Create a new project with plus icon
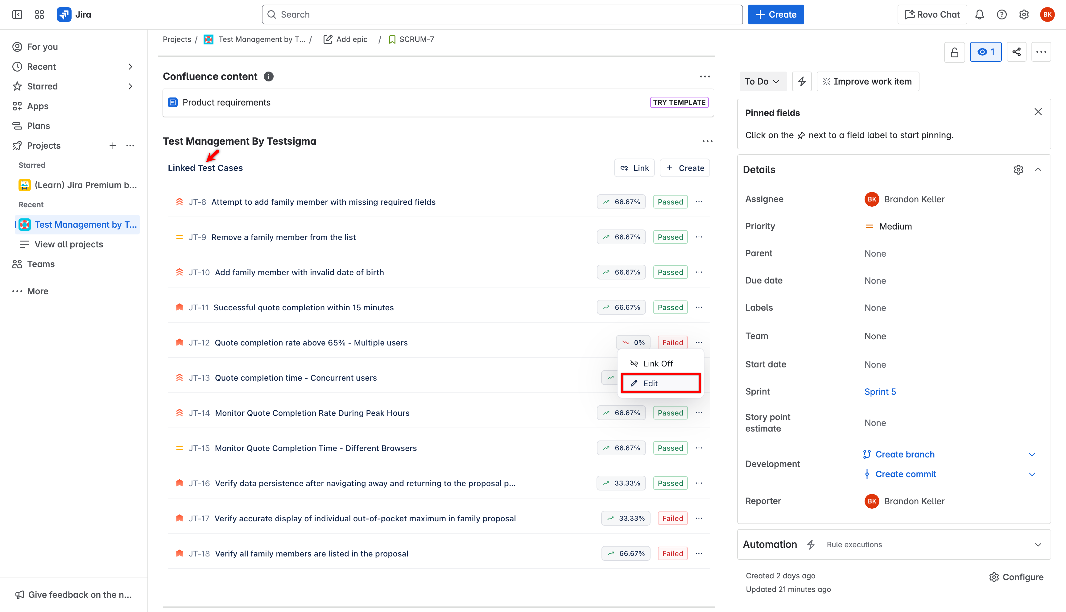The width and height of the screenshot is (1066, 612). pyautogui.click(x=113, y=146)
